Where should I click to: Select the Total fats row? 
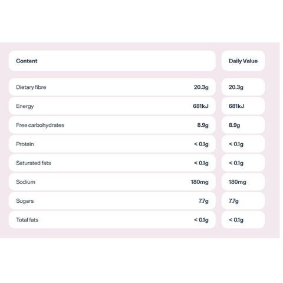(x=112, y=220)
